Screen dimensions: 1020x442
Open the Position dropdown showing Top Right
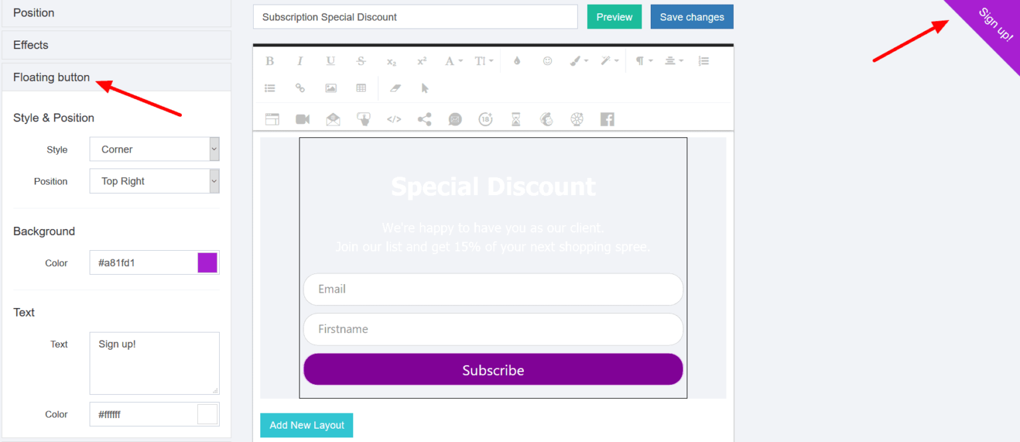click(x=155, y=181)
